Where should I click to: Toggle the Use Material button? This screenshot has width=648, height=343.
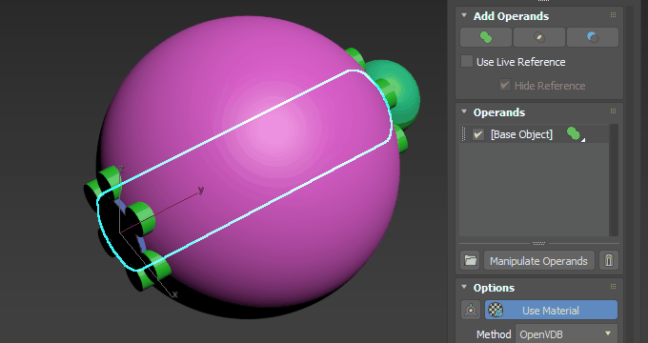click(x=552, y=310)
